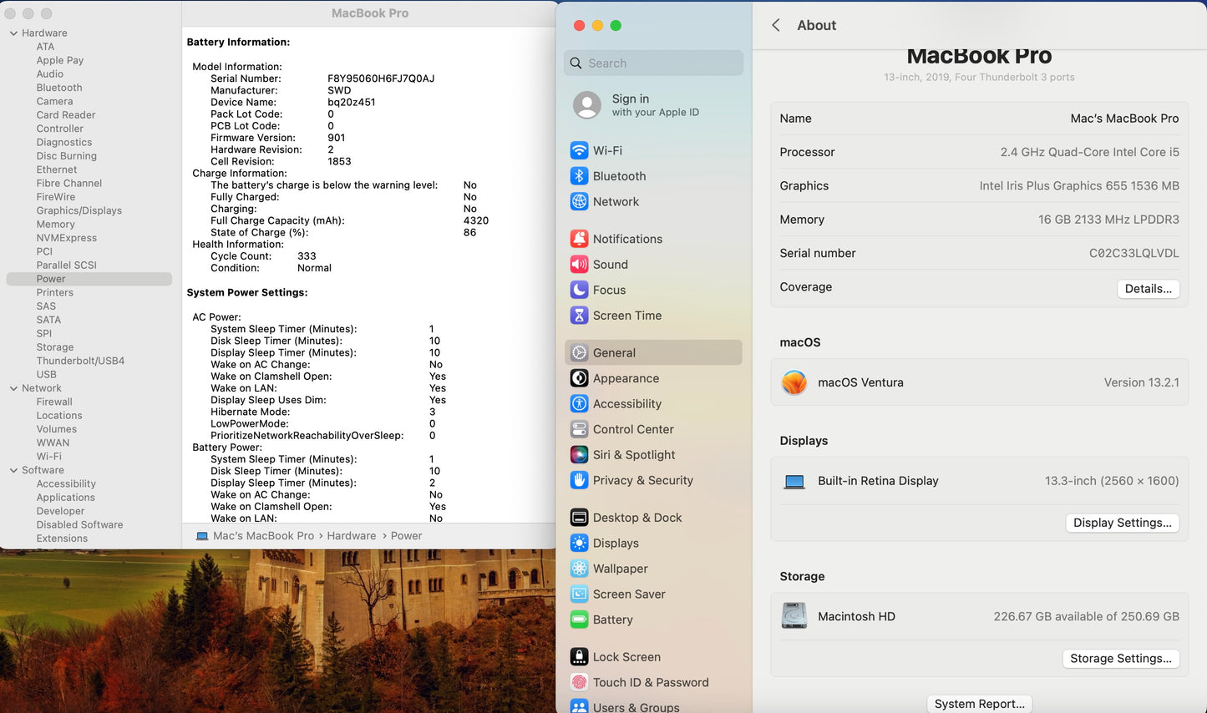Image resolution: width=1207 pixels, height=713 pixels.
Task: Open Appearance icon in sidebar
Action: coord(579,378)
